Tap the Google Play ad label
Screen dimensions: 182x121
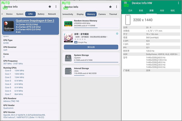82,42
